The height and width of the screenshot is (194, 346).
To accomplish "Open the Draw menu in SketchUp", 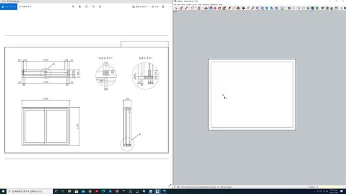I will pos(195,4).
